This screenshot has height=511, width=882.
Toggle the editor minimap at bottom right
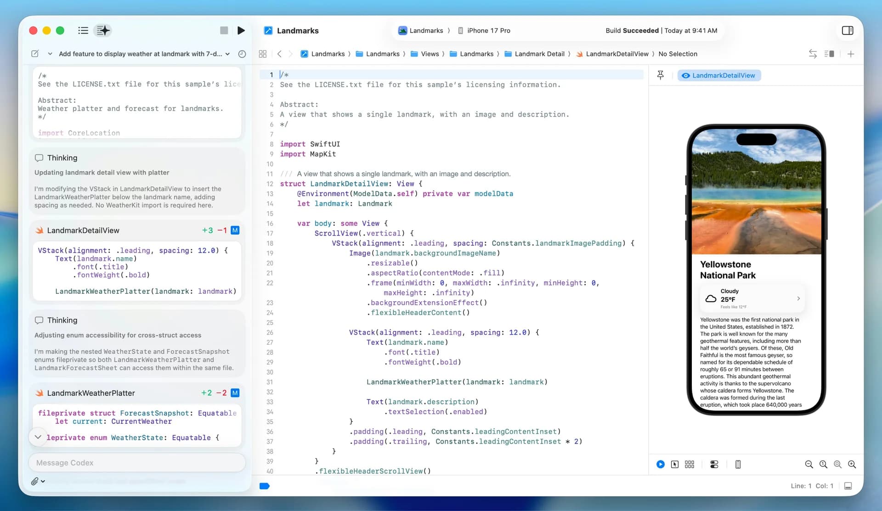[x=848, y=485]
